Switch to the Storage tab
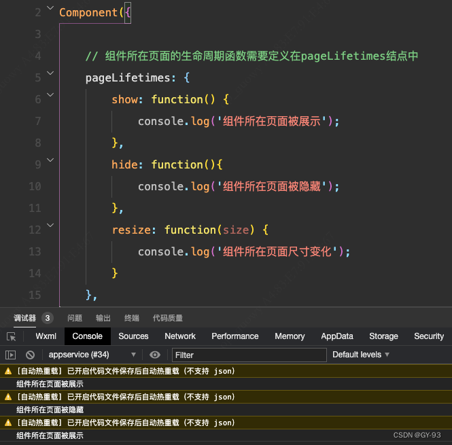Image resolution: width=452 pixels, height=445 pixels. 383,336
